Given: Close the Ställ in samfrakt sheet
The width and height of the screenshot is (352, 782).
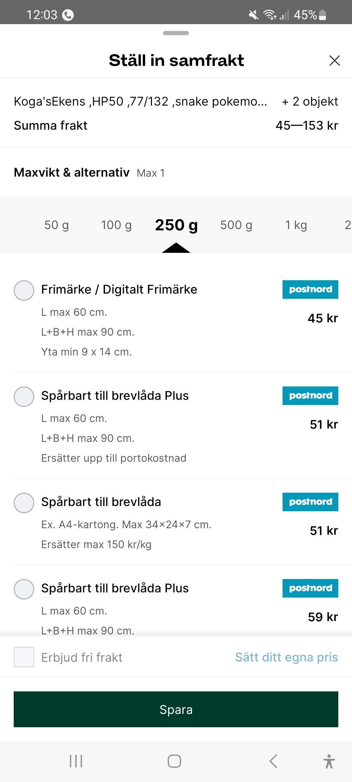Looking at the screenshot, I should coord(334,61).
